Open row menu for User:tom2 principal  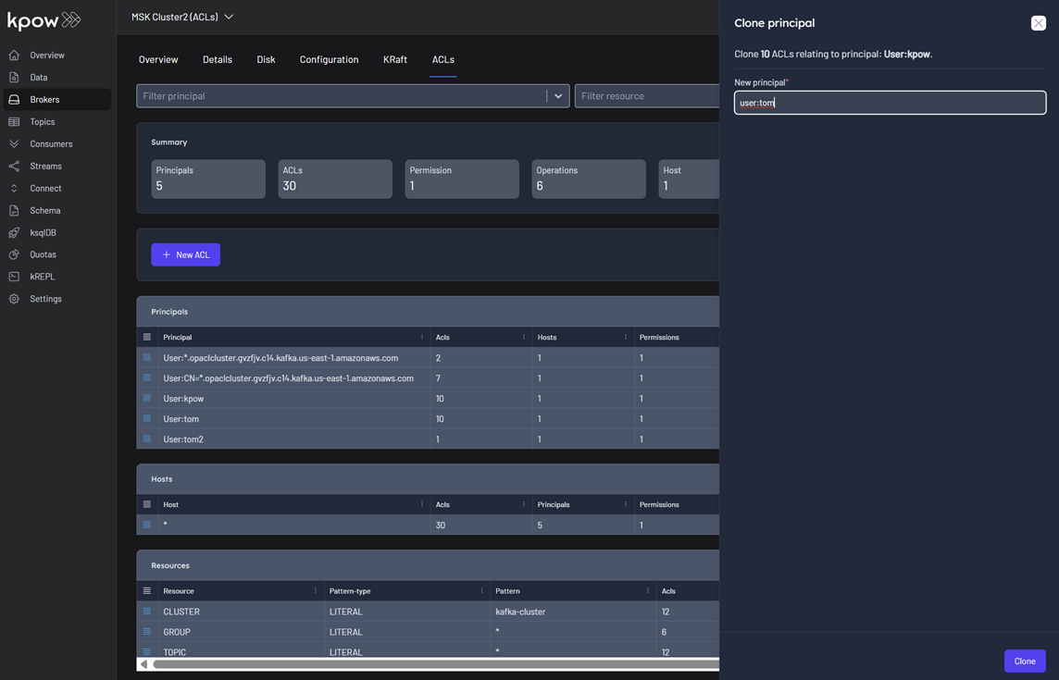point(147,439)
